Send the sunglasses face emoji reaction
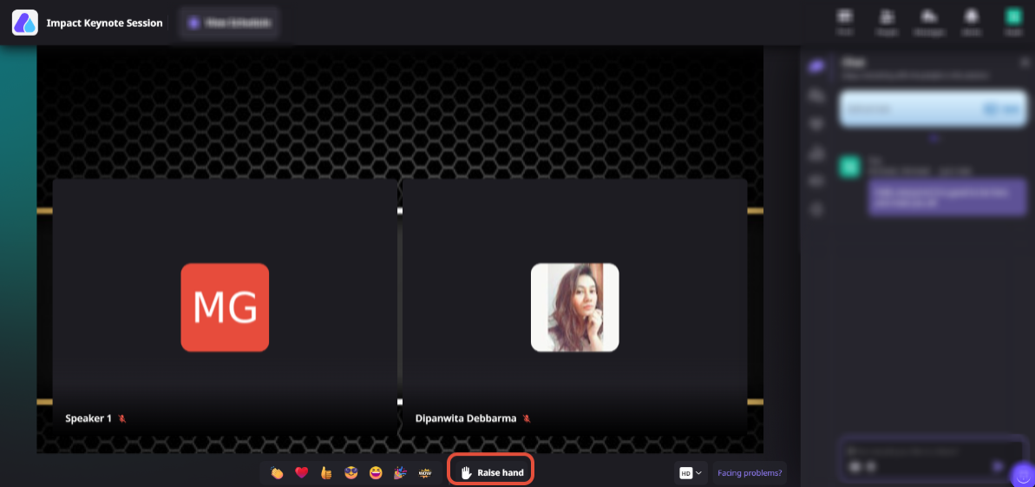 click(x=351, y=472)
